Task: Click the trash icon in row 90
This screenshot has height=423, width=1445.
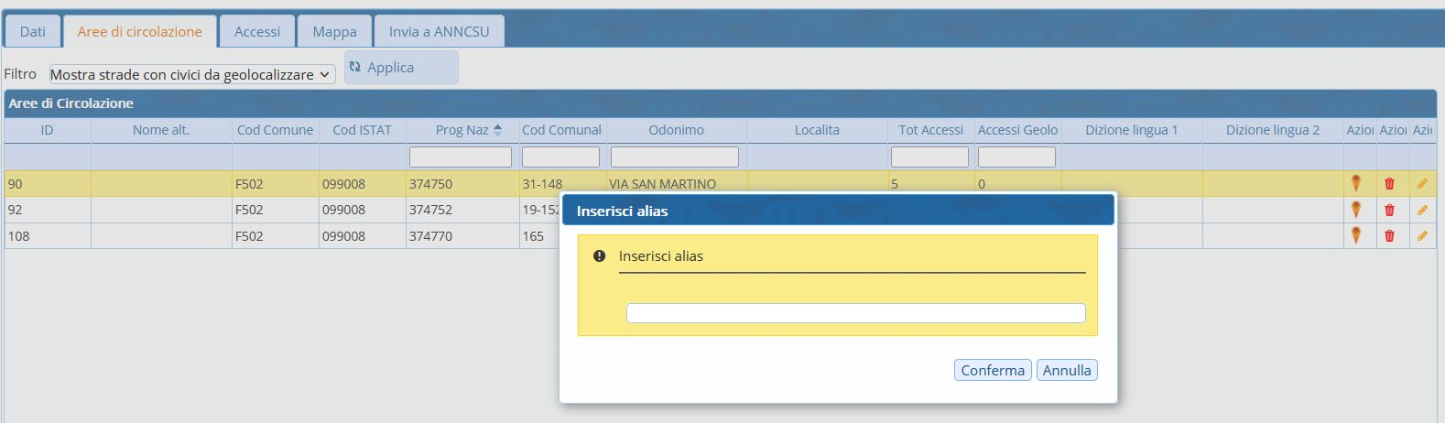Action: coord(1389,183)
